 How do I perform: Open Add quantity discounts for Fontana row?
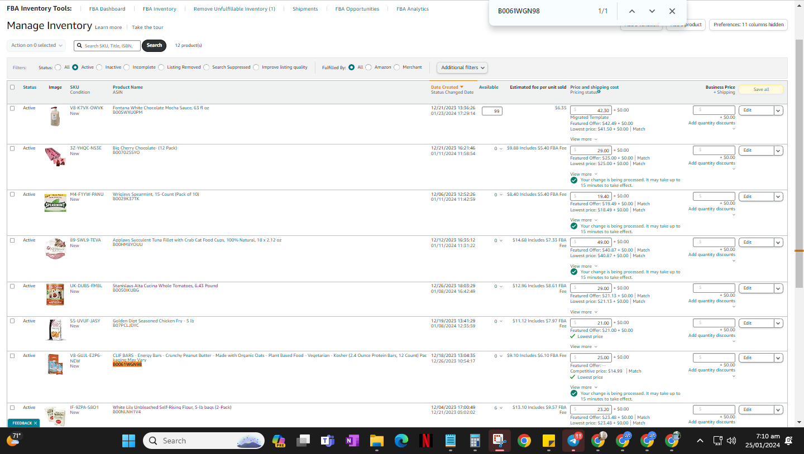click(x=712, y=123)
